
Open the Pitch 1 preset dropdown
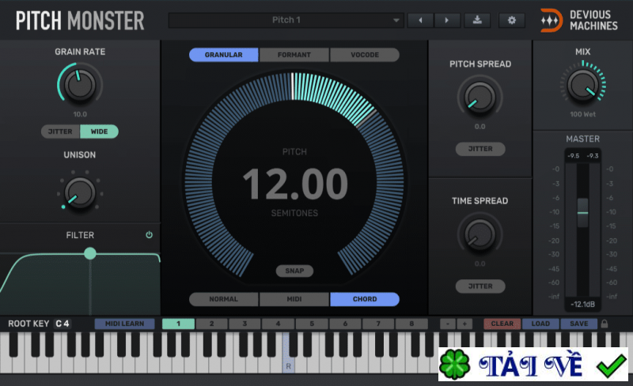coord(286,21)
